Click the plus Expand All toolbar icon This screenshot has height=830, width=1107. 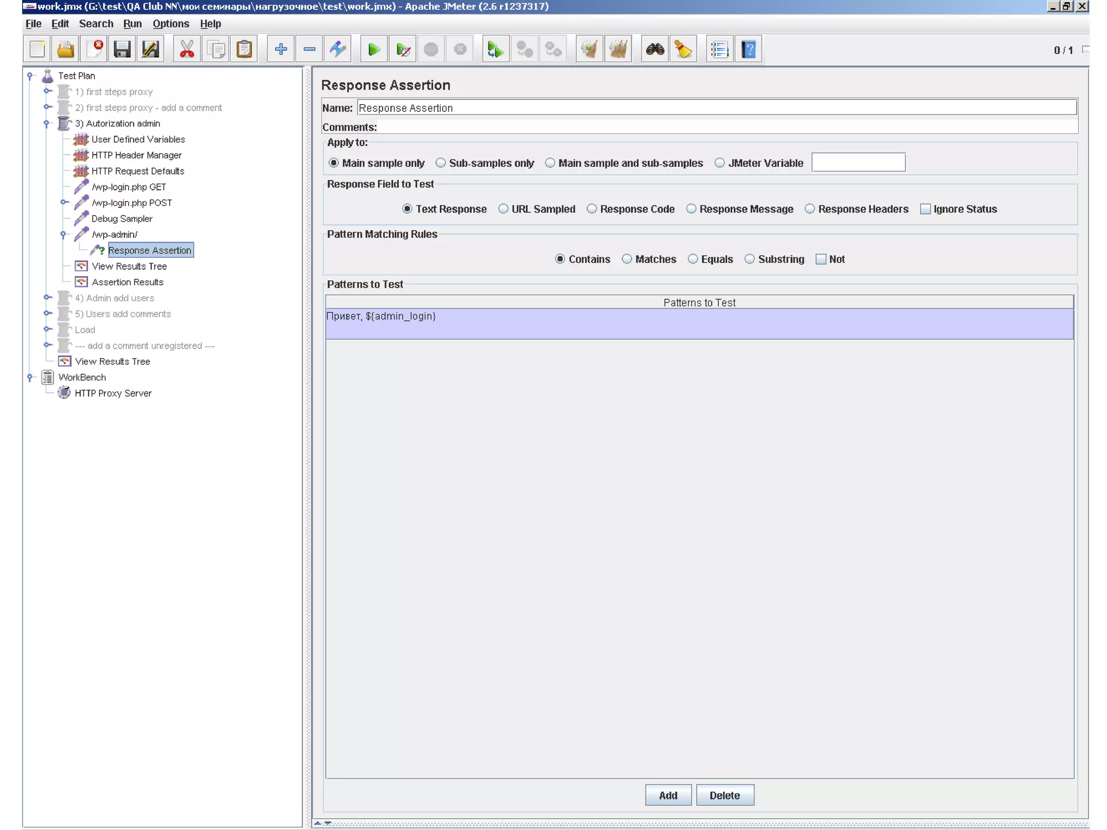pyautogui.click(x=281, y=50)
